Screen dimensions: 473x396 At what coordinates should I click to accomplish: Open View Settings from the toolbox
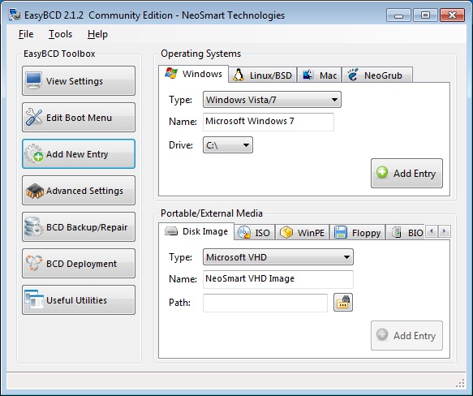point(79,81)
